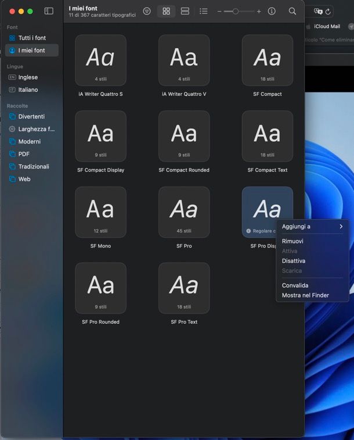Click the gear icon beside Larghezza
The width and height of the screenshot is (354, 440).
click(12, 129)
